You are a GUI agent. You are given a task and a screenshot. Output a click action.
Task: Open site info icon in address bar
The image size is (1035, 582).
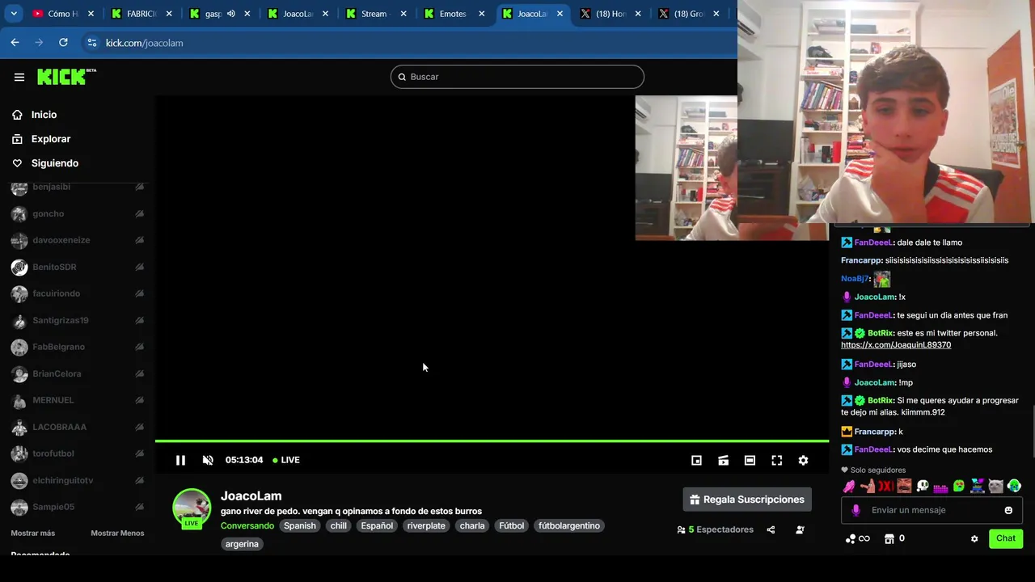click(x=91, y=42)
